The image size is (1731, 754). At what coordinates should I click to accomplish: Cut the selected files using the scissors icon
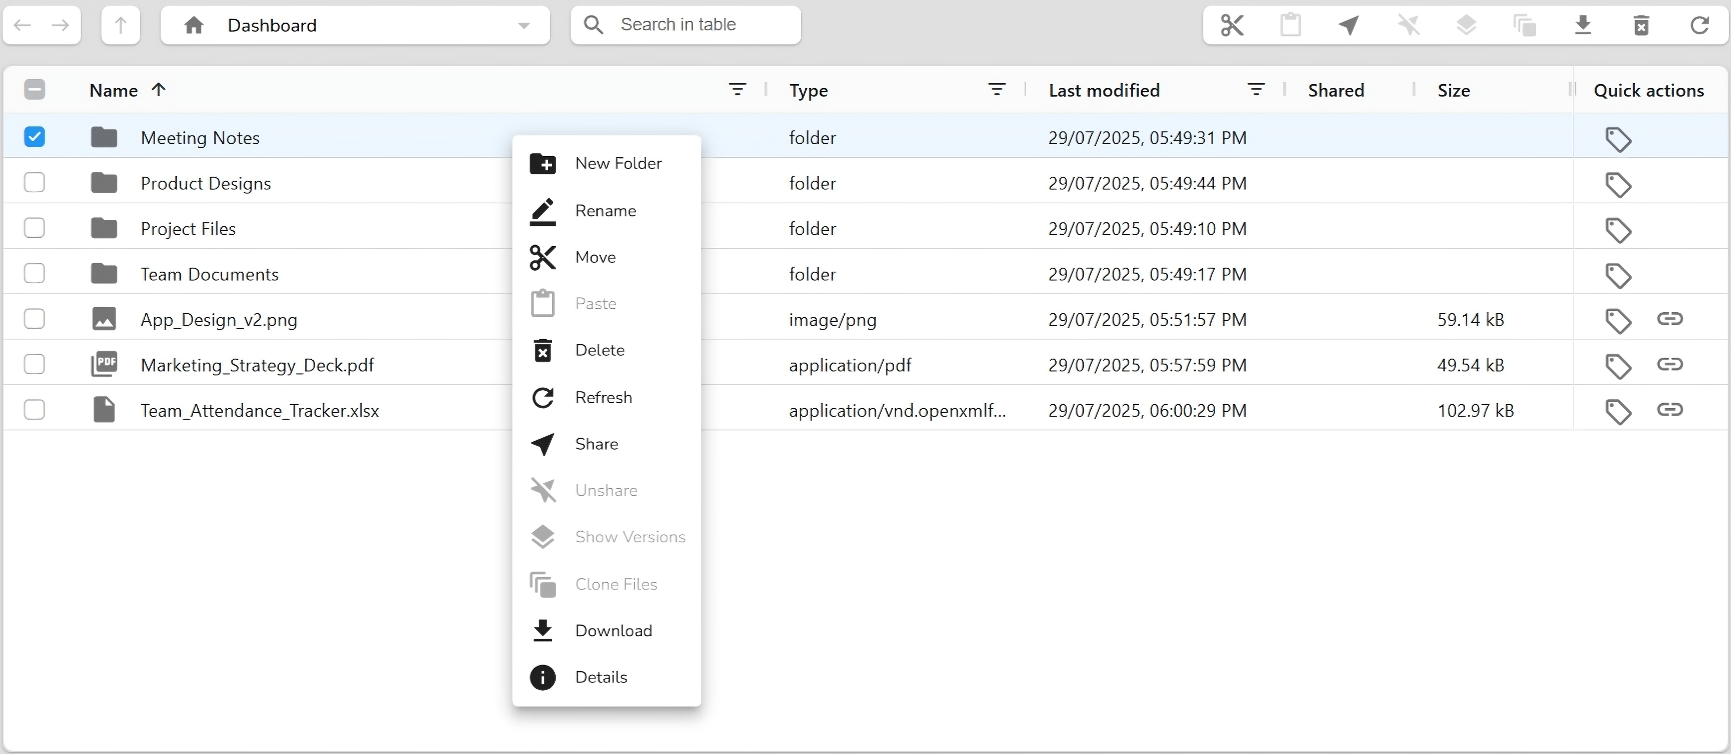(x=1231, y=26)
